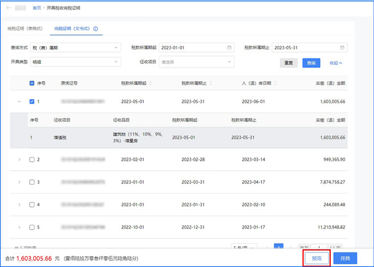
Task: Click the 查询 search button
Action: point(311,62)
